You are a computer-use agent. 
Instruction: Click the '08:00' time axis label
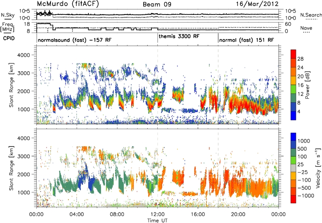(117, 215)
